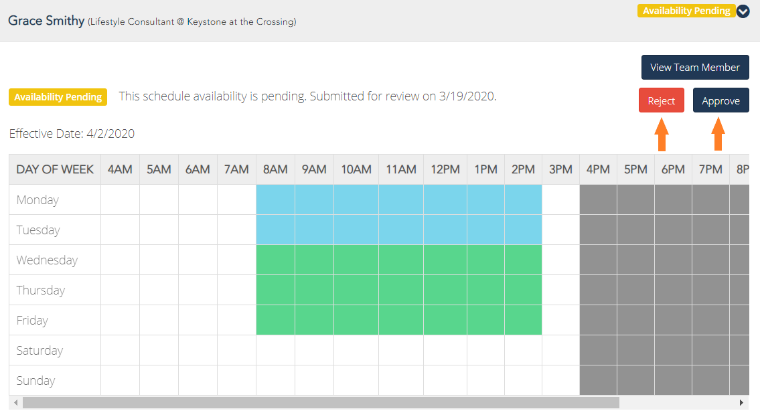
Task: Click the 7AM column header
Action: pyautogui.click(x=236, y=169)
